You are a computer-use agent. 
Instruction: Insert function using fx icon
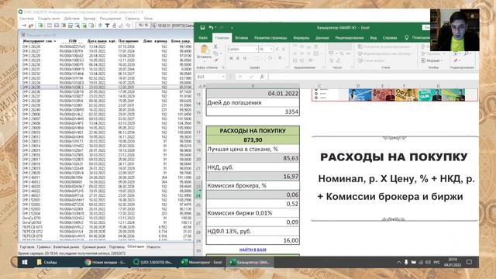(262, 77)
